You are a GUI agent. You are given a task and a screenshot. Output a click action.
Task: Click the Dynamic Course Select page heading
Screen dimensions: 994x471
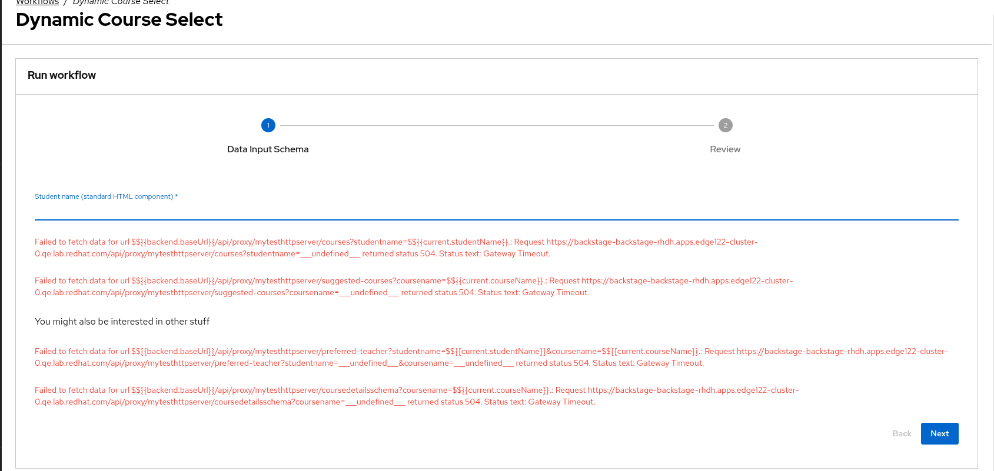[119, 20]
